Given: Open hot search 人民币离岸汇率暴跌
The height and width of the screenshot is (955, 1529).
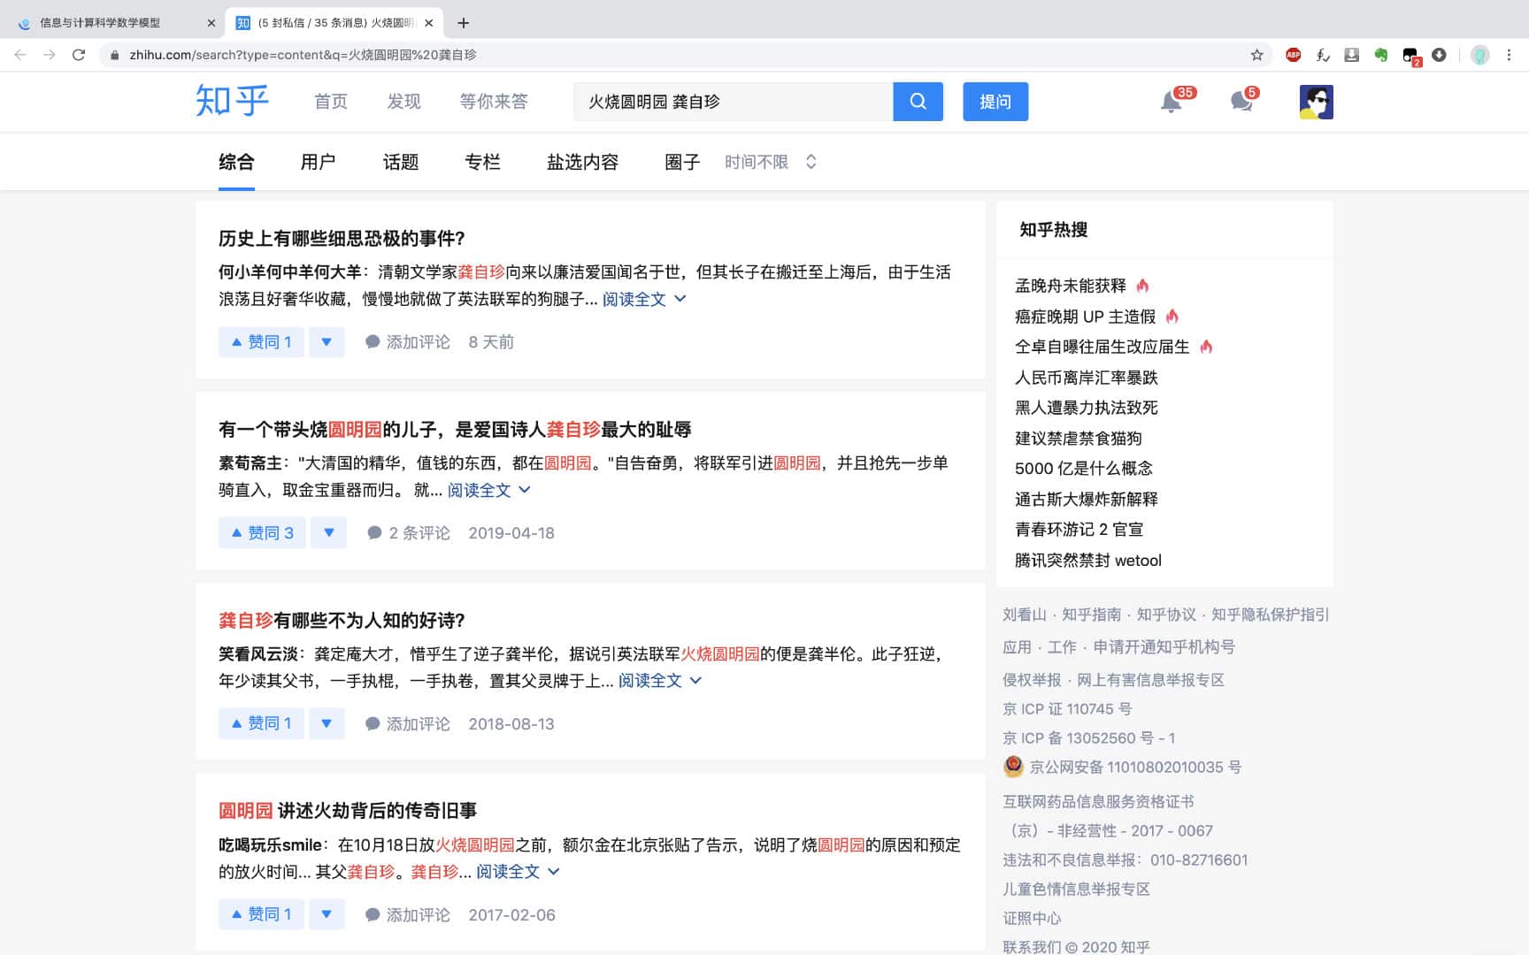Looking at the screenshot, I should coord(1087,378).
